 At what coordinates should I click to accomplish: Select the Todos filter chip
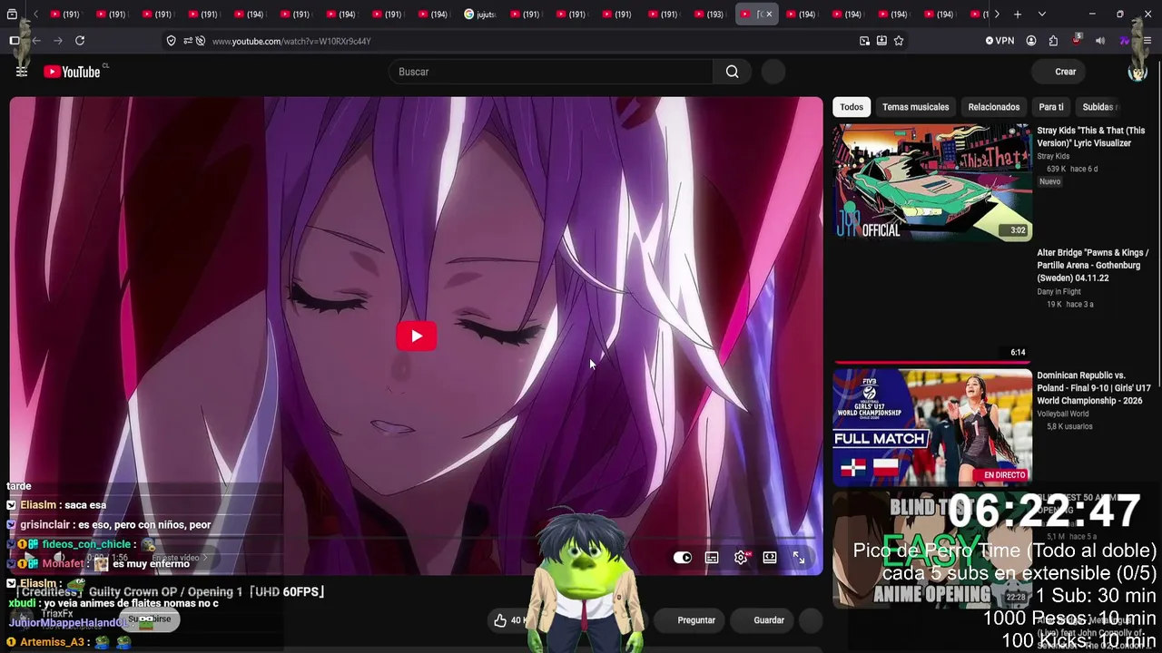[852, 107]
